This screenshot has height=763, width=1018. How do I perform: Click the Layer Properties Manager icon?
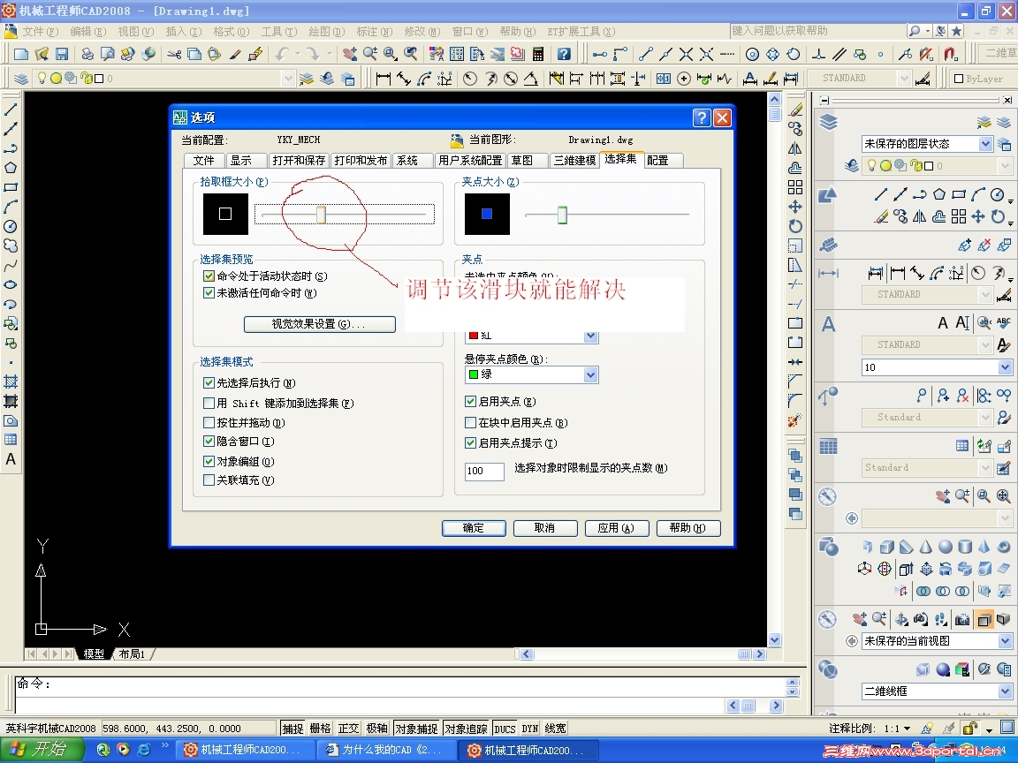point(21,79)
